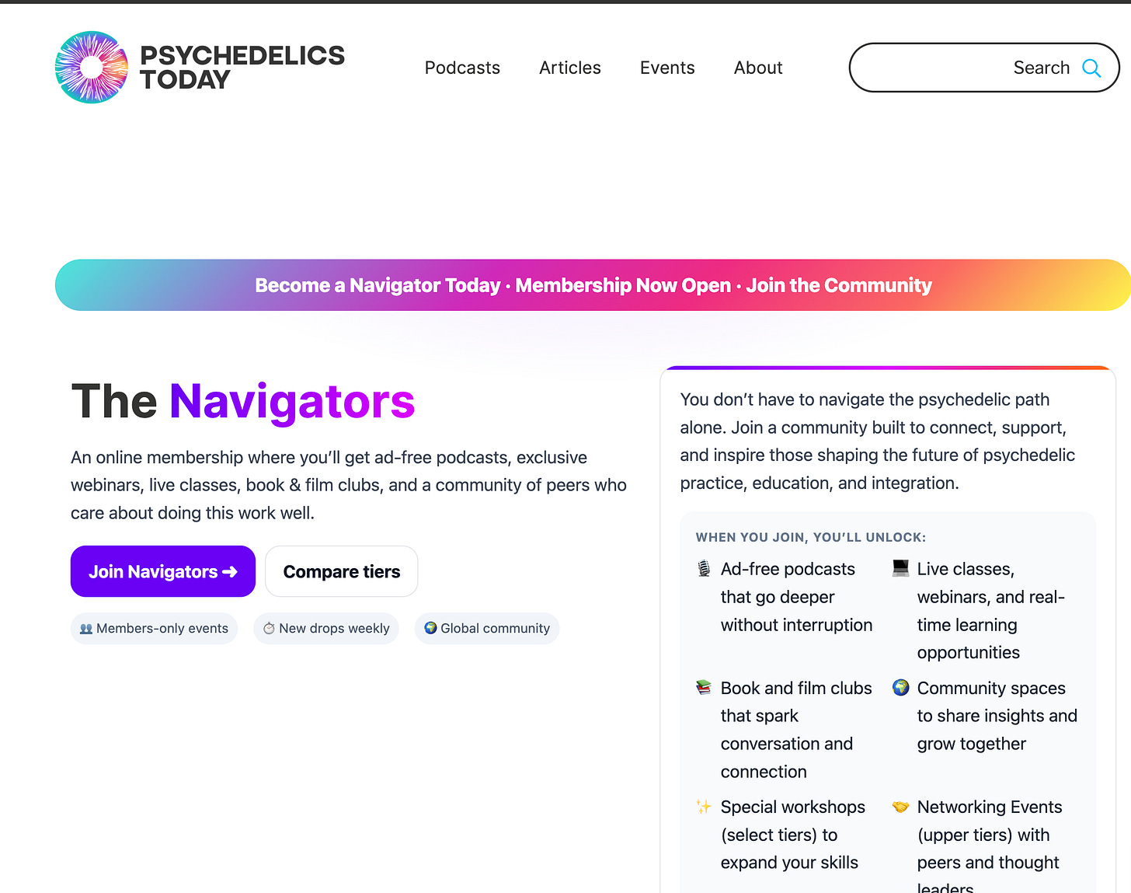Click The Navigators heading
This screenshot has height=893, width=1131.
coord(243,401)
